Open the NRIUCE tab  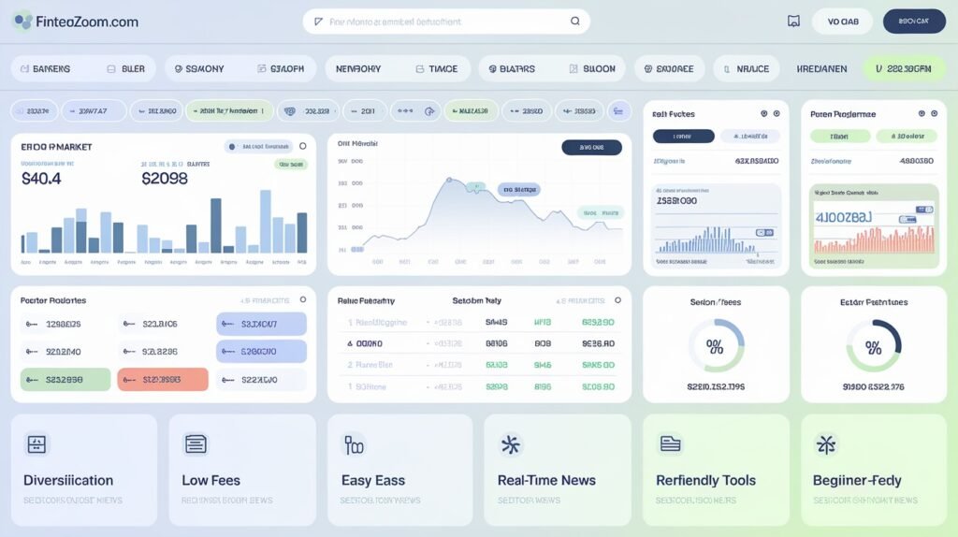(x=746, y=69)
